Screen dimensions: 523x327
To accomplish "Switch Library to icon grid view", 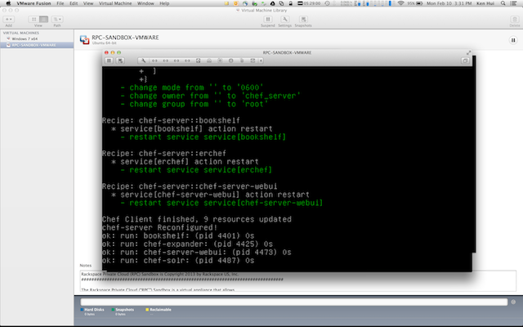I will 34,20.
